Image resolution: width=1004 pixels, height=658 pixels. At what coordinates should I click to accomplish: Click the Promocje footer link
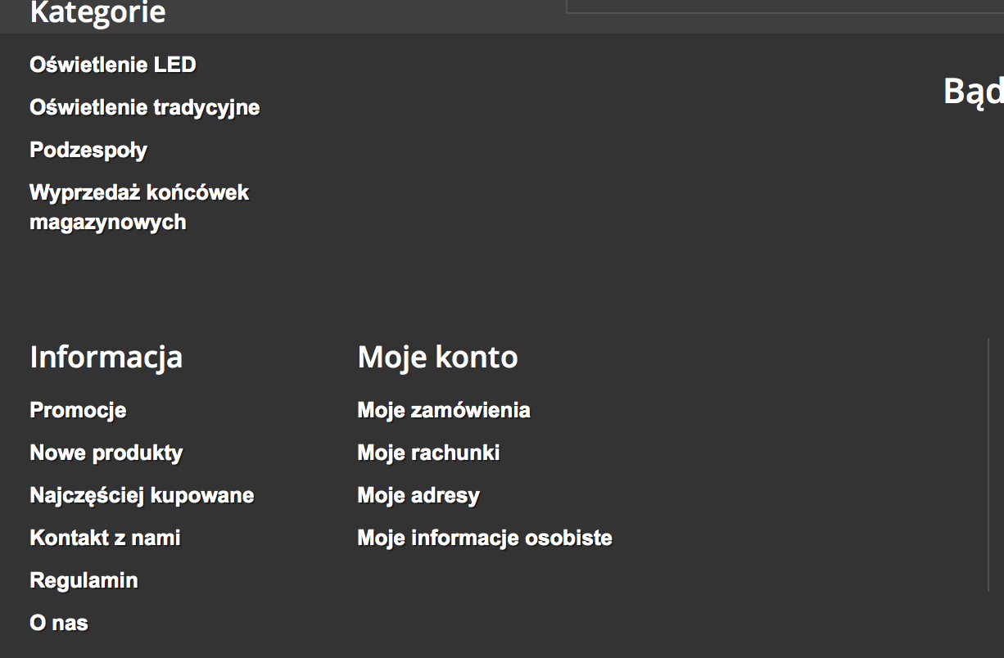coord(78,410)
